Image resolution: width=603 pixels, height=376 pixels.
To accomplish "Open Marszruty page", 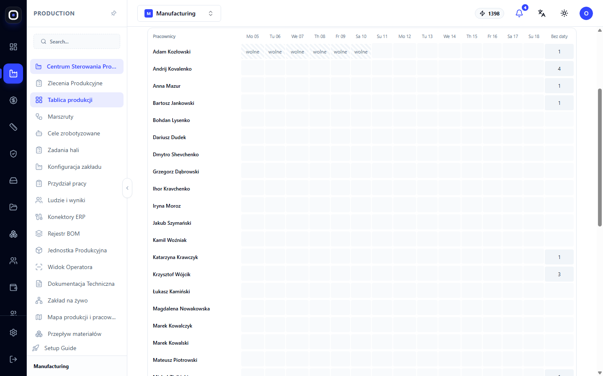I will click(77, 117).
